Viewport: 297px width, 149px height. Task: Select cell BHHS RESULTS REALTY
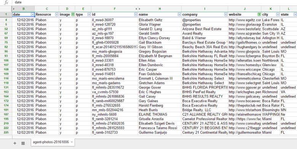point(204,97)
